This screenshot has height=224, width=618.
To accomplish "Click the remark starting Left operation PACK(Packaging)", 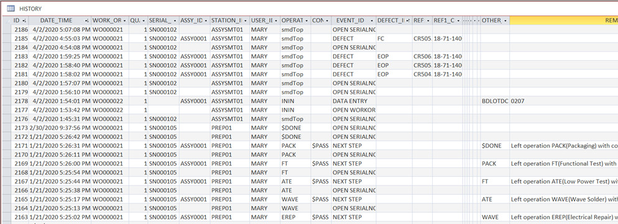I will point(564,145).
